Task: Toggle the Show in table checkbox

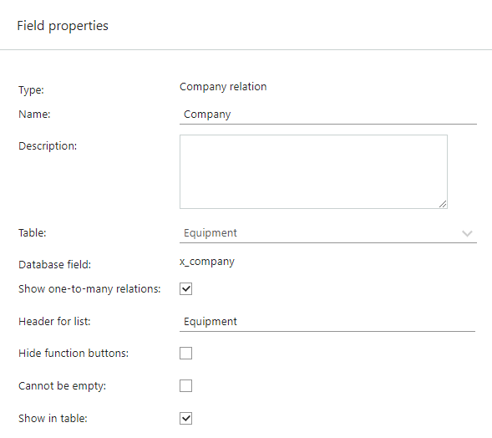Action: (185, 419)
